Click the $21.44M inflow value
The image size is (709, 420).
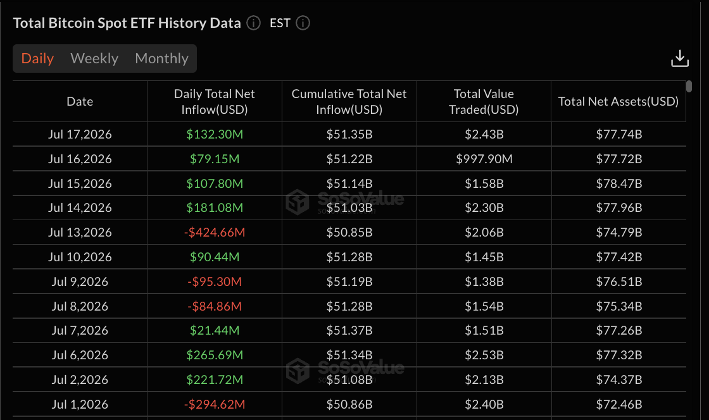tap(215, 330)
